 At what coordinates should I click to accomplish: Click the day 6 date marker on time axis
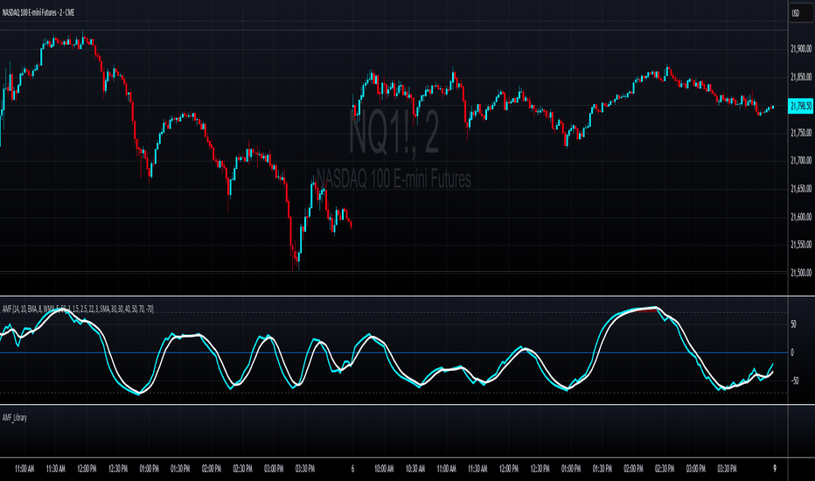coord(353,469)
